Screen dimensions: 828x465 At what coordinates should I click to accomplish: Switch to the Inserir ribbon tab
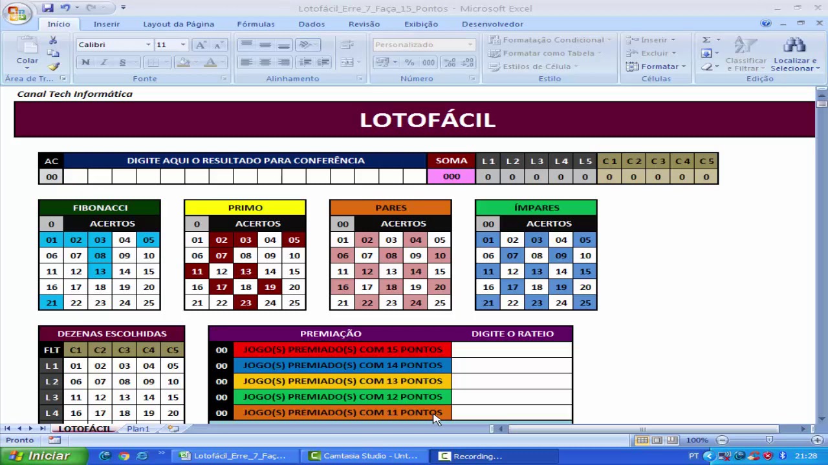(x=106, y=24)
